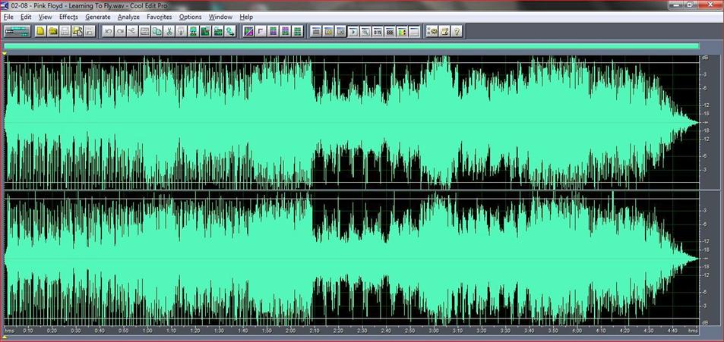Toggle Spectral View with the diagonal purple-green icon
The height and width of the screenshot is (342, 724).
pyautogui.click(x=248, y=31)
